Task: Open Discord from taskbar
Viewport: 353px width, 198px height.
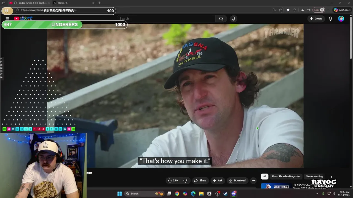Action: (234, 194)
